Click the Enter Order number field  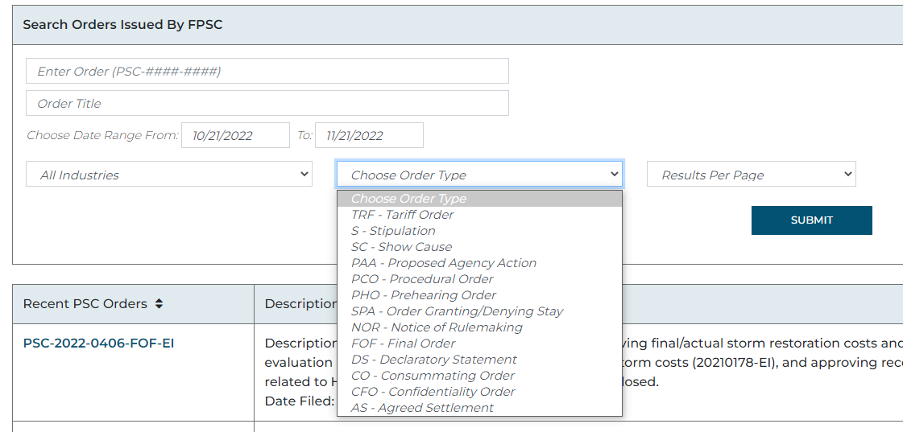tap(267, 71)
